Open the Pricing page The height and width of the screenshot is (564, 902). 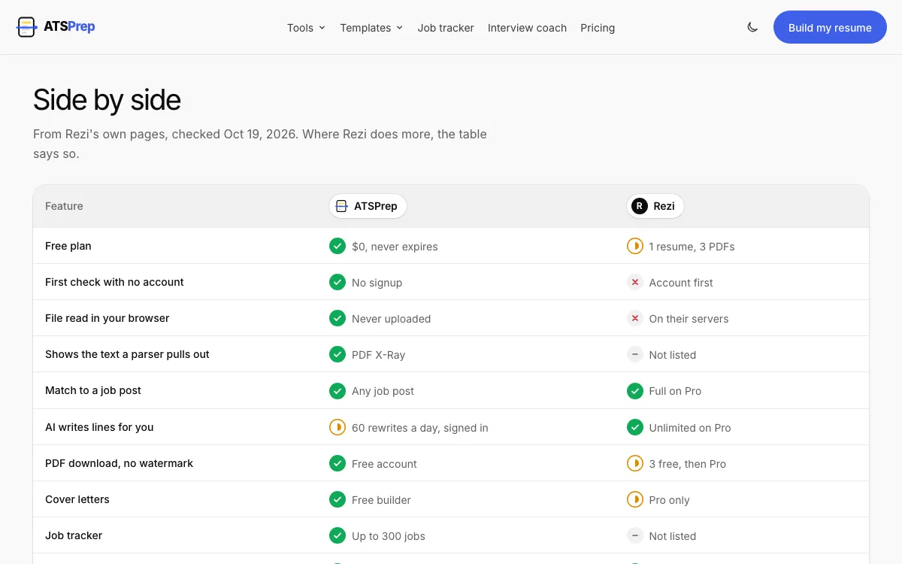click(x=598, y=28)
